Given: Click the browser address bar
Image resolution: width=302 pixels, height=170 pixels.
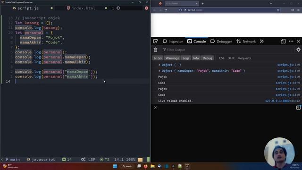Looking at the screenshot, I should [x=229, y=10].
